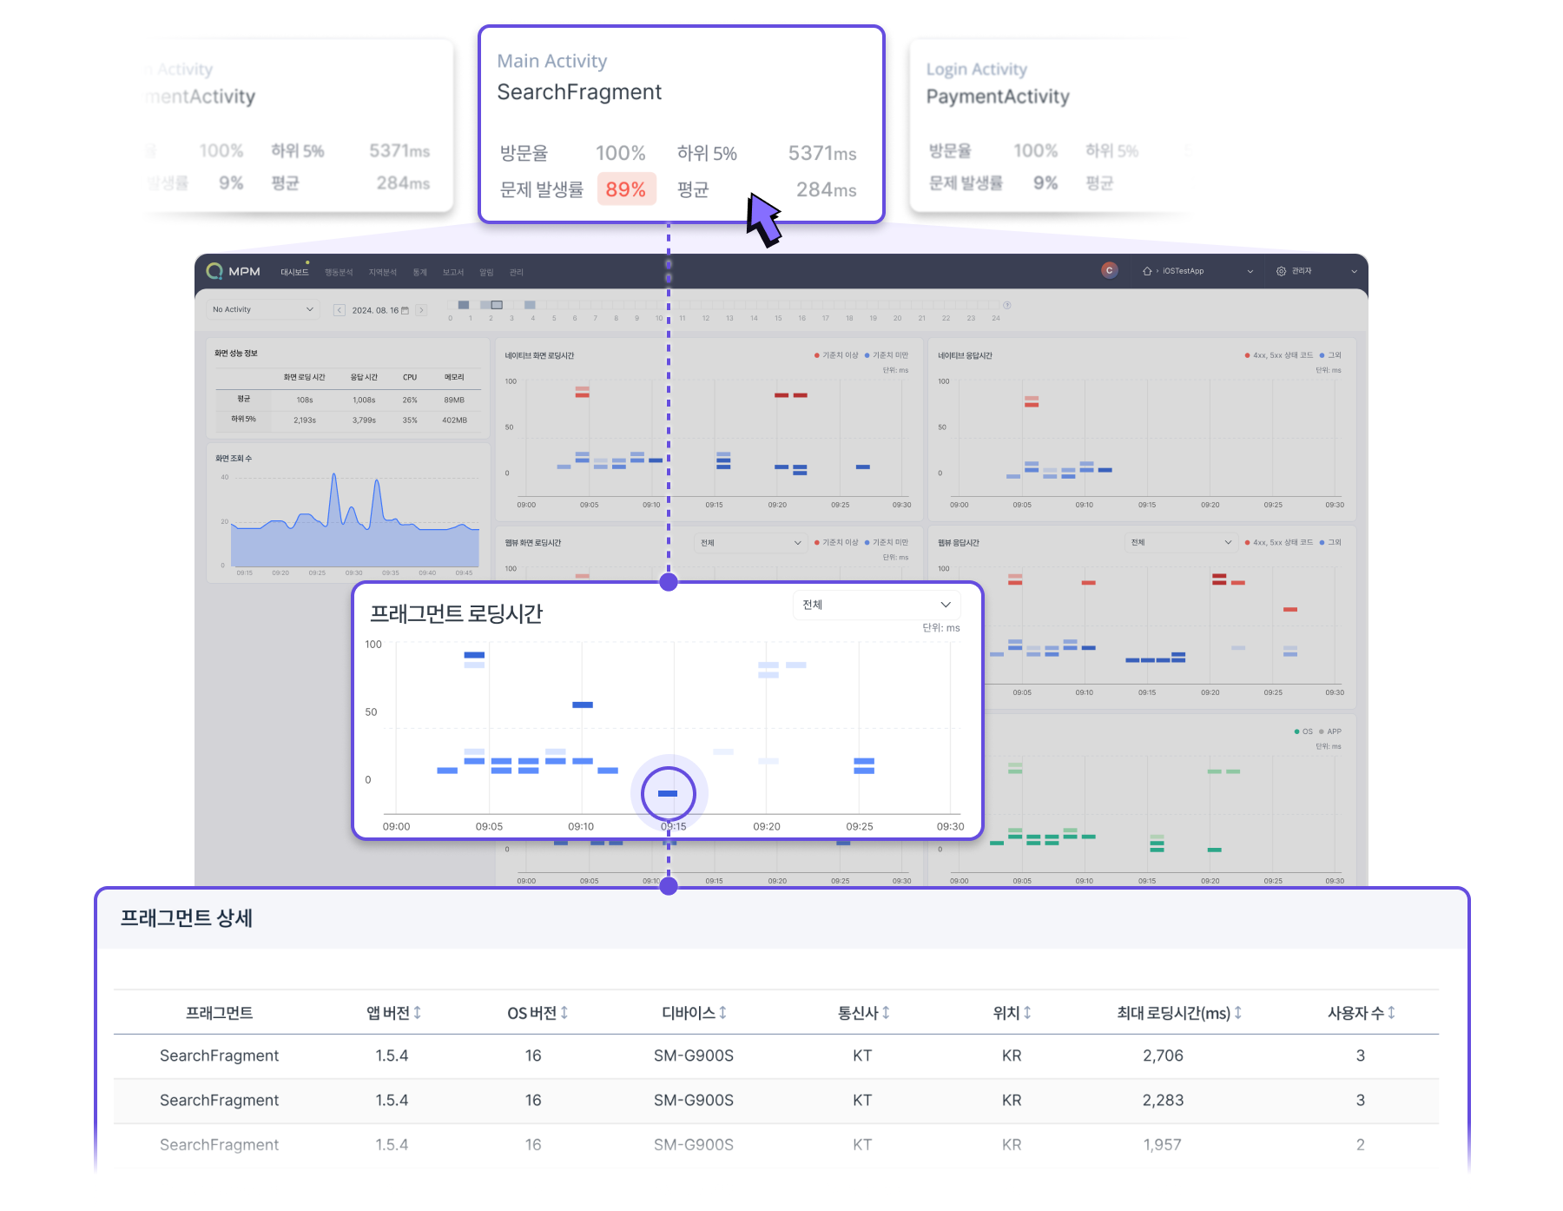Open the 대시보드 menu
Screen dimensions: 1563x1211
294,272
